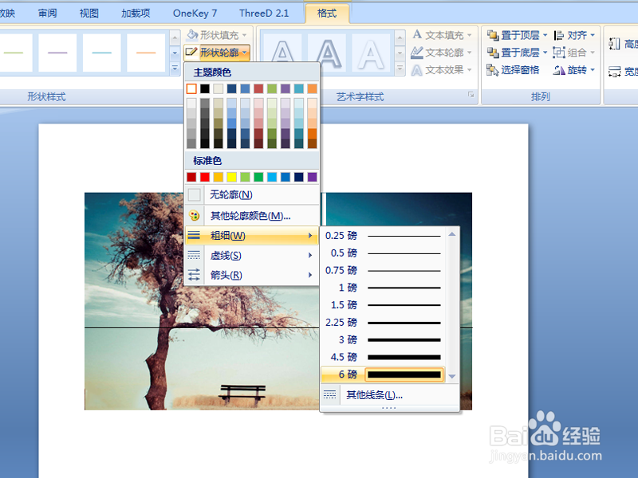Click the 置于顶层 bring to front icon

(x=493, y=35)
